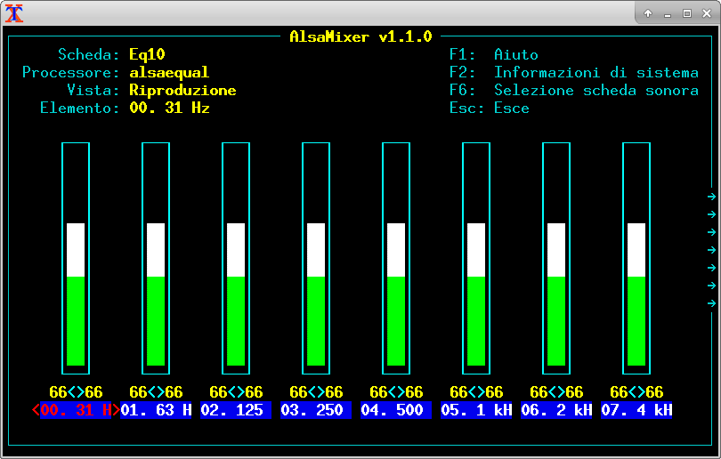Select the 00. 31 Hz band label

coord(76,410)
